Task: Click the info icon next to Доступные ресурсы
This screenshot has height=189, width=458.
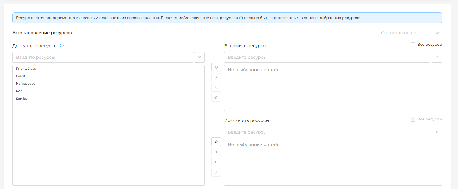Action: point(62,46)
